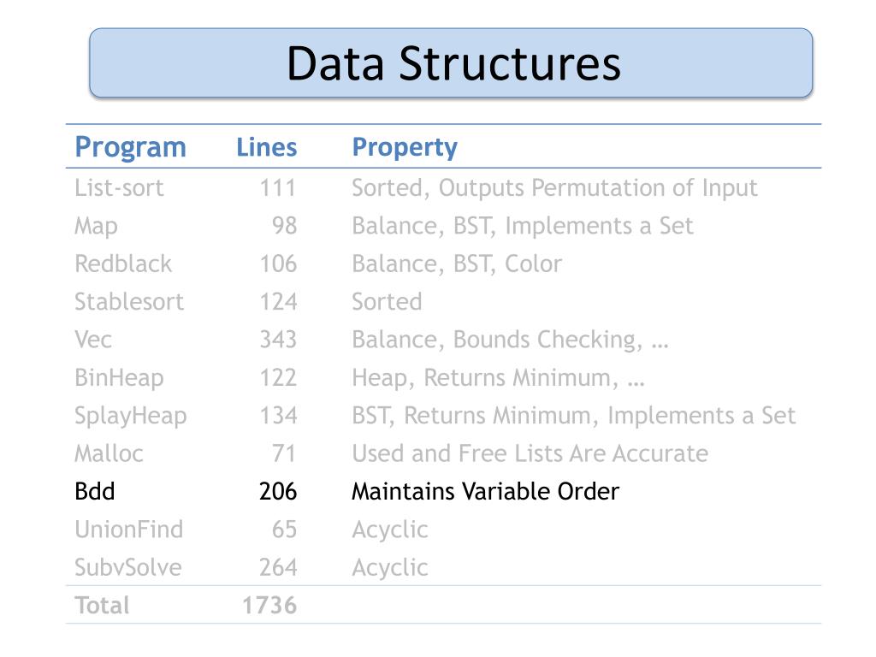Select Sorted, Outputs Permutation of Input text
Image resolution: width=876 pixels, height=657 pixels.
point(554,188)
